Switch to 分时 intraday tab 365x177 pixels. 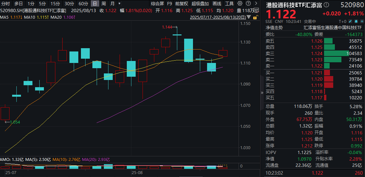(6, 4)
